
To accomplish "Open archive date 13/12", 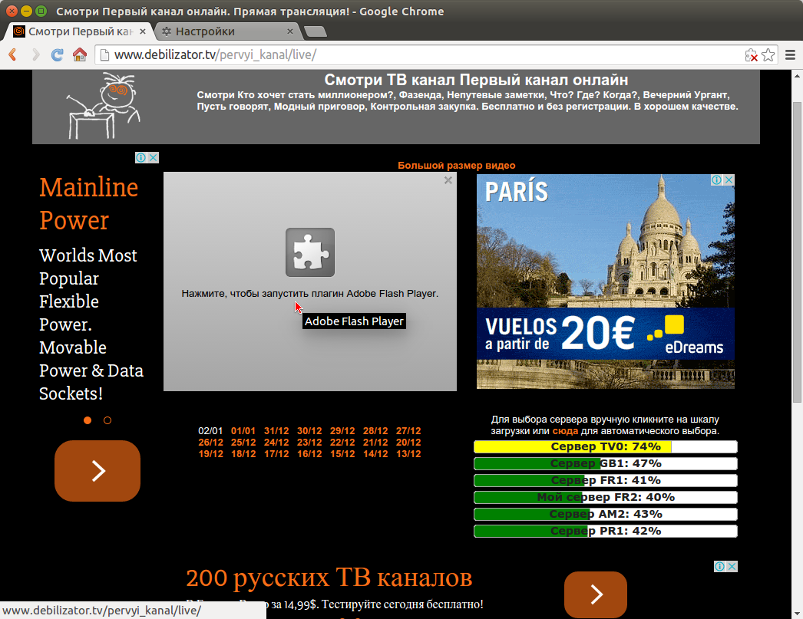I will point(408,454).
